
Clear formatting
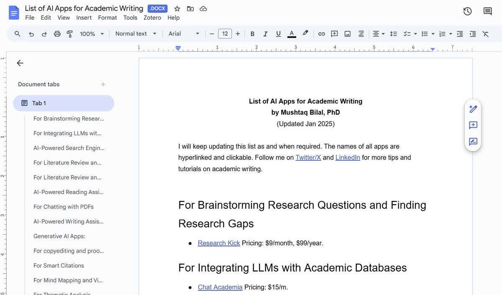tap(486, 34)
